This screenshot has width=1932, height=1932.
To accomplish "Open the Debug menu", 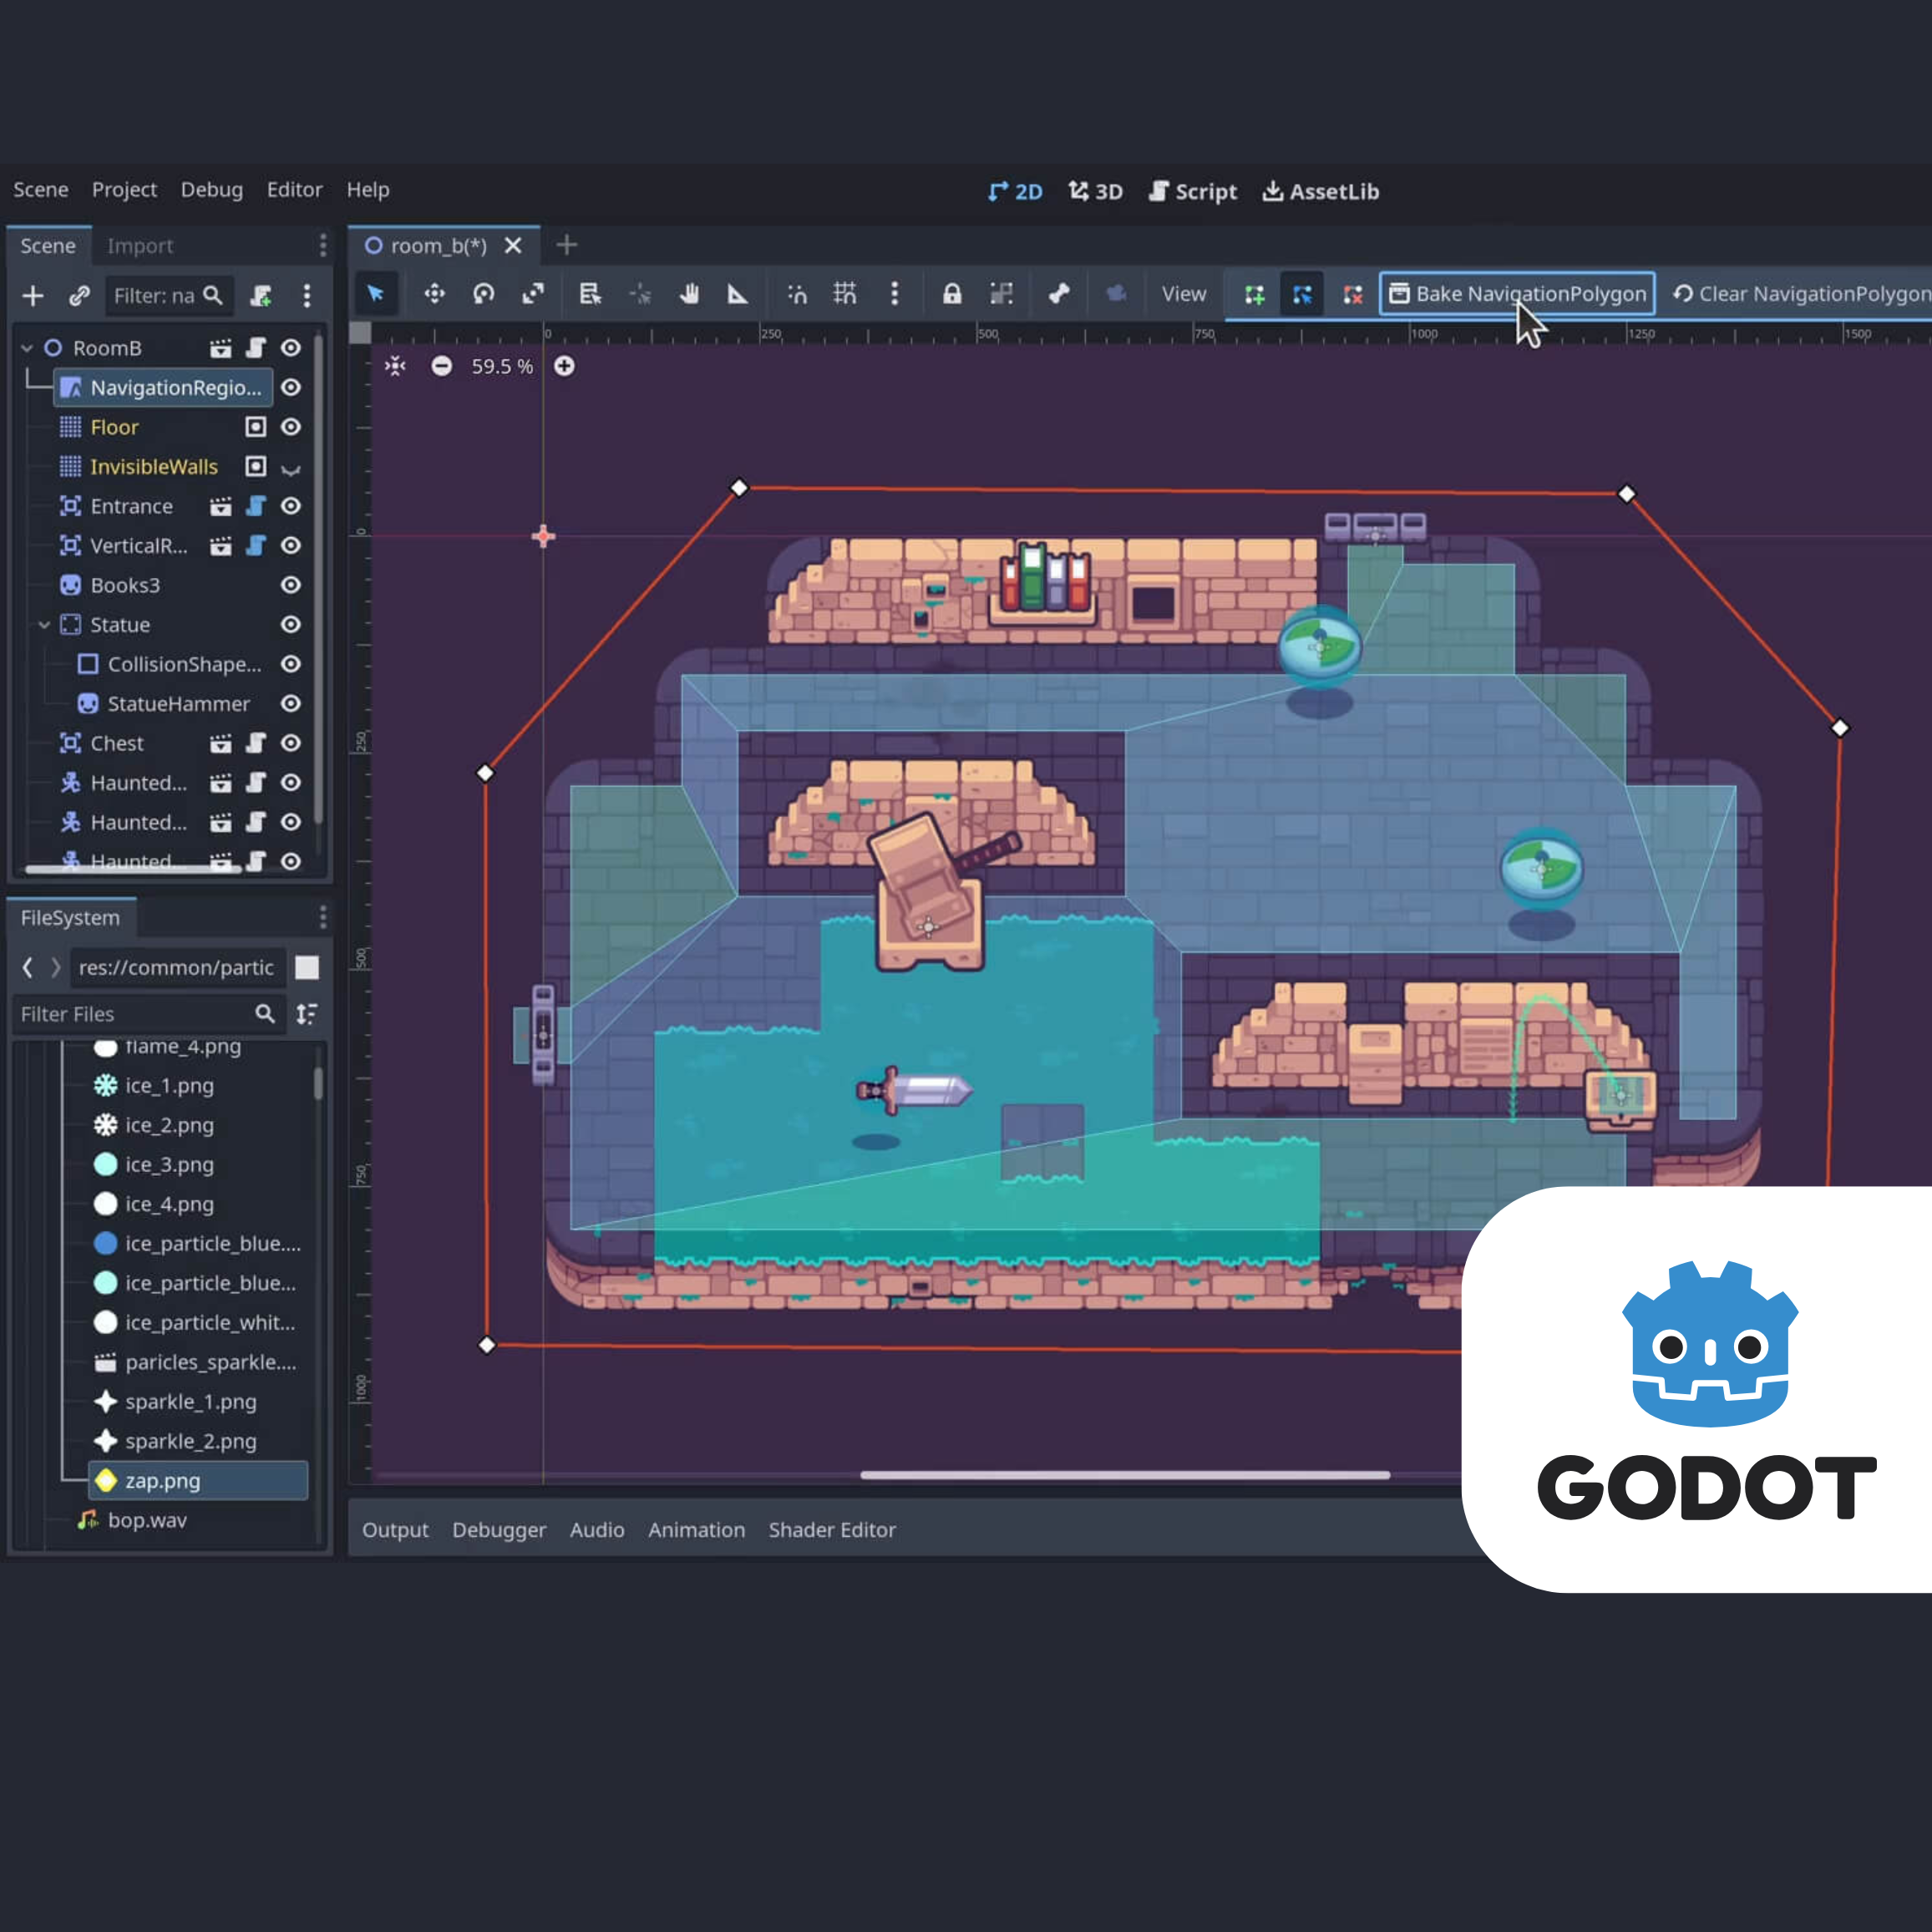I will point(212,189).
